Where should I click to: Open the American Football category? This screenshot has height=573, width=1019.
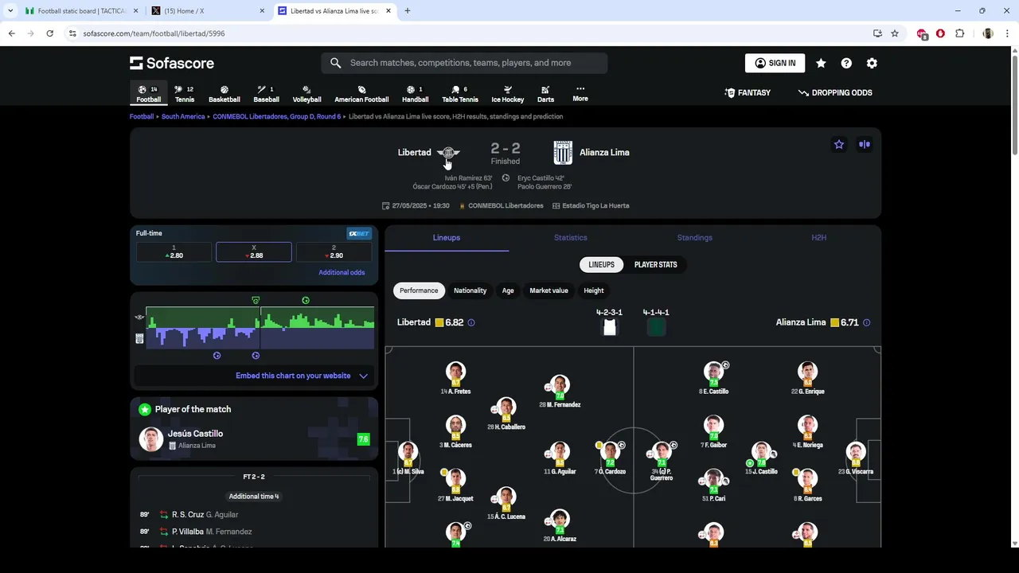(361, 94)
